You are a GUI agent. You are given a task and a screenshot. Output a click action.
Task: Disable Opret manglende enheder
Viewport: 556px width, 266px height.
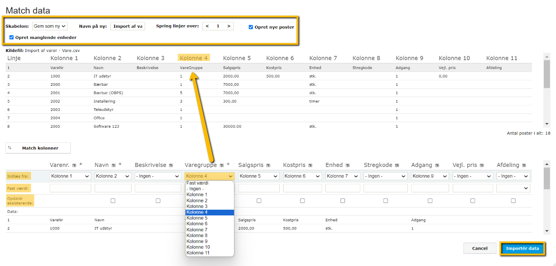tap(11, 37)
